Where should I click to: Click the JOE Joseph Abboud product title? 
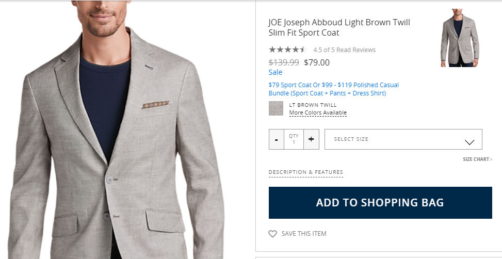339,28
